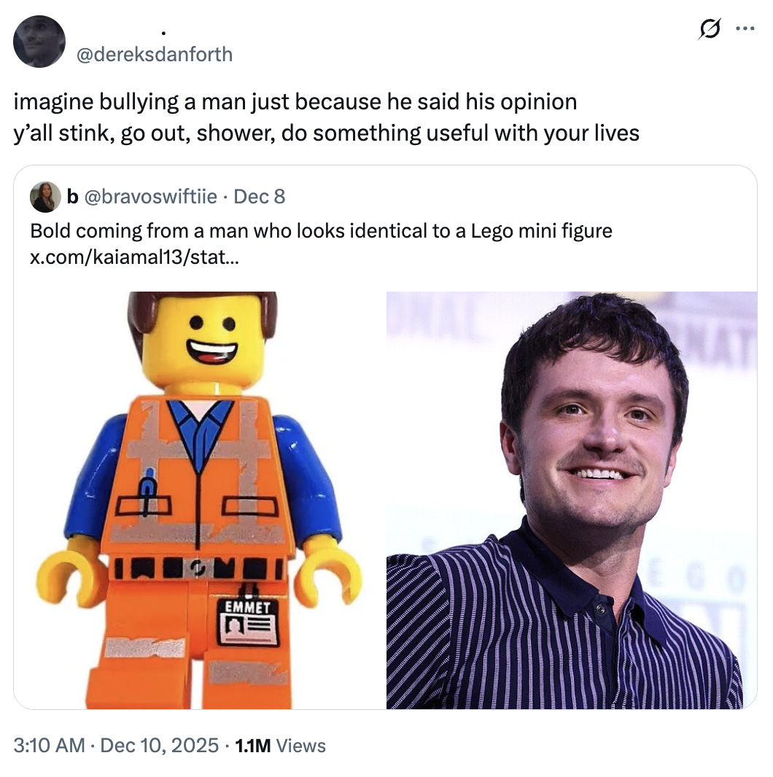Open the three-dot more options menu
This screenshot has width=773, height=777.
click(x=745, y=28)
